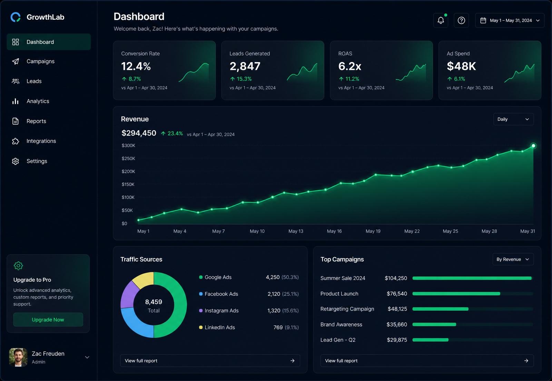The image size is (552, 381).
Task: Click the Leads Generated 2,847 value
Action: (245, 66)
